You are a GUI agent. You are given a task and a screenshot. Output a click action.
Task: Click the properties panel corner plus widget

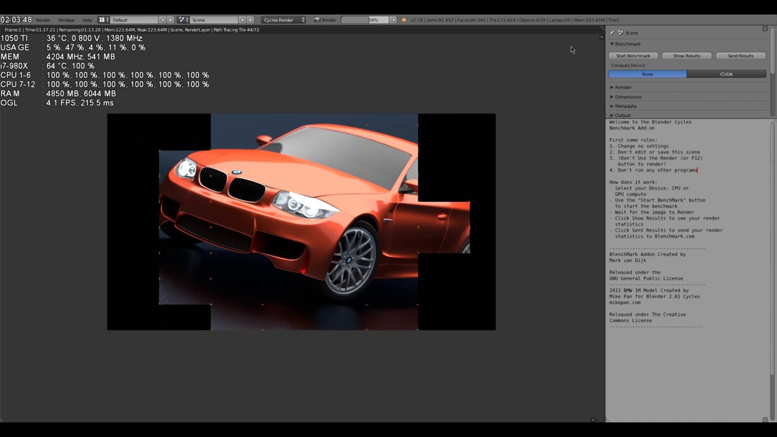point(765,29)
